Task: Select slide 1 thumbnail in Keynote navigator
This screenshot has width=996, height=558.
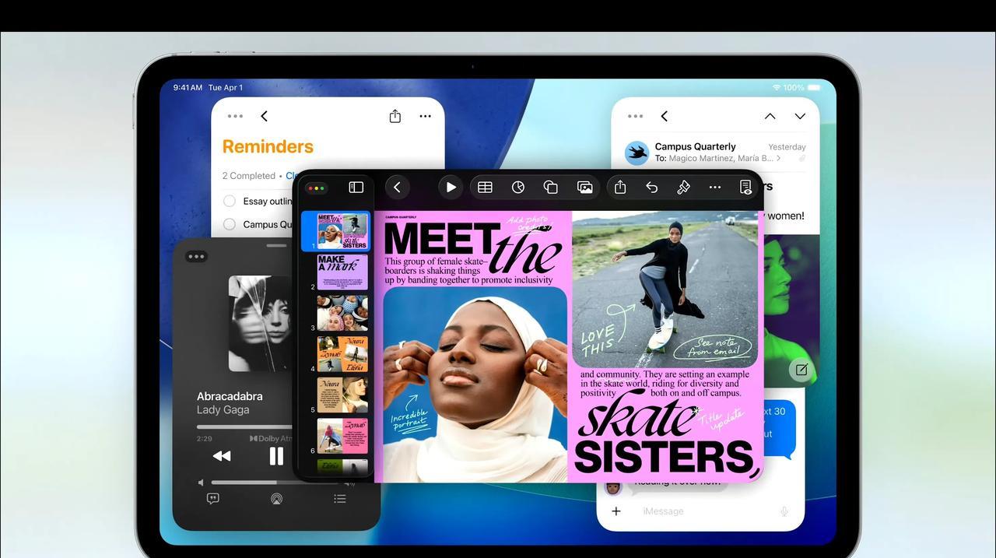Action: click(342, 230)
